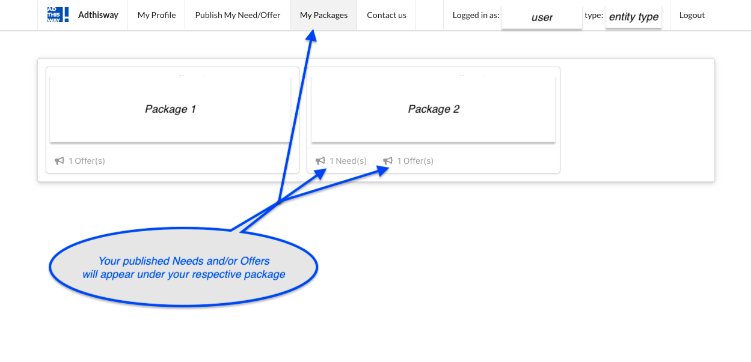Open the My Profile menu item
The width and height of the screenshot is (751, 362).
(156, 15)
